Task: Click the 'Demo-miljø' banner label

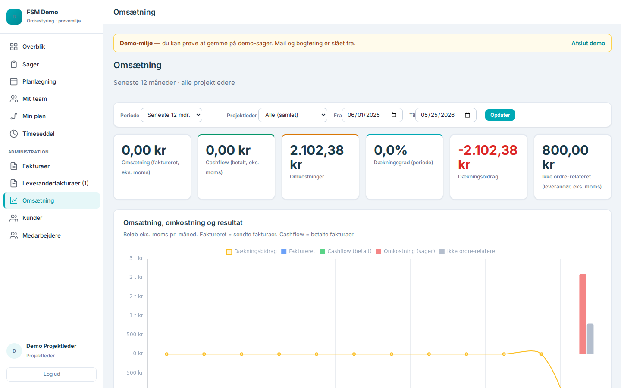Action: (x=136, y=43)
